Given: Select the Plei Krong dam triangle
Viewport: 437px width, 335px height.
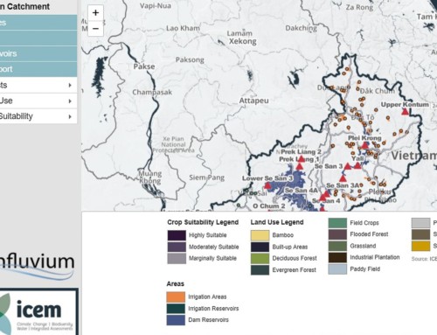Looking at the screenshot, I should click(365, 145).
